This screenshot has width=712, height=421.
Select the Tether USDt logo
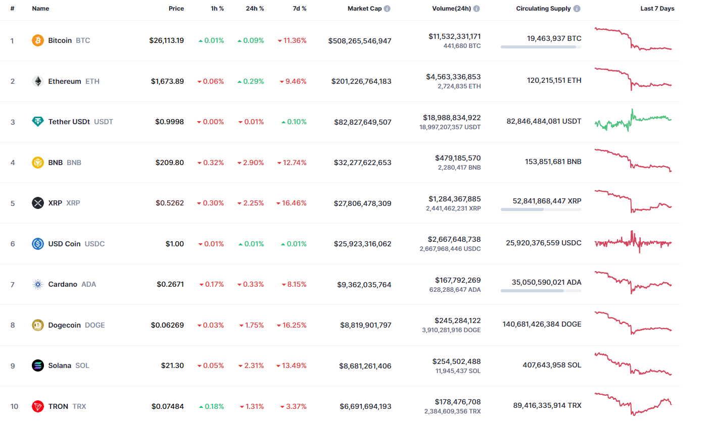click(x=37, y=122)
